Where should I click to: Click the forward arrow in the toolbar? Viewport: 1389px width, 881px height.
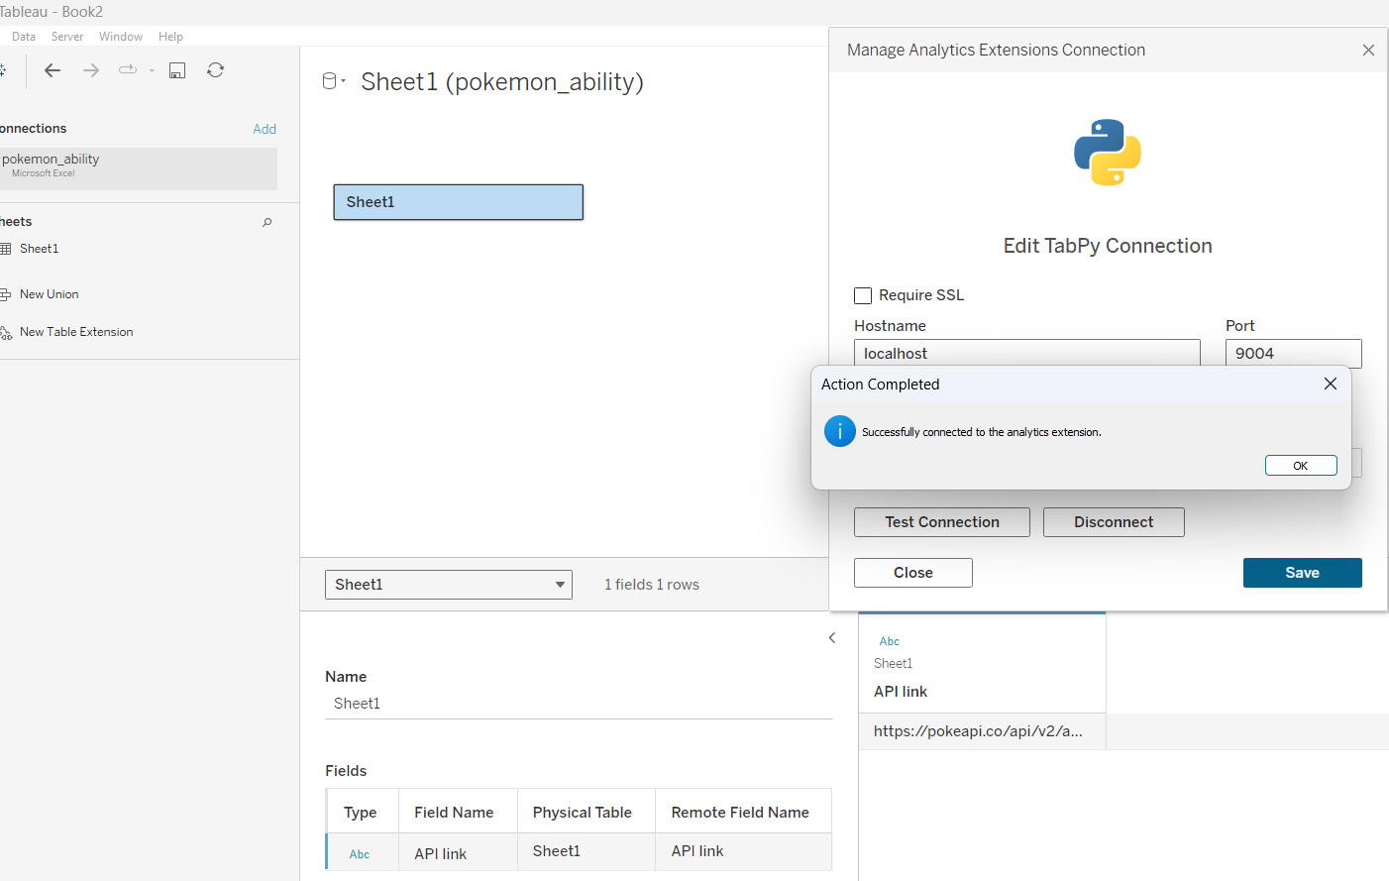pyautogui.click(x=91, y=70)
